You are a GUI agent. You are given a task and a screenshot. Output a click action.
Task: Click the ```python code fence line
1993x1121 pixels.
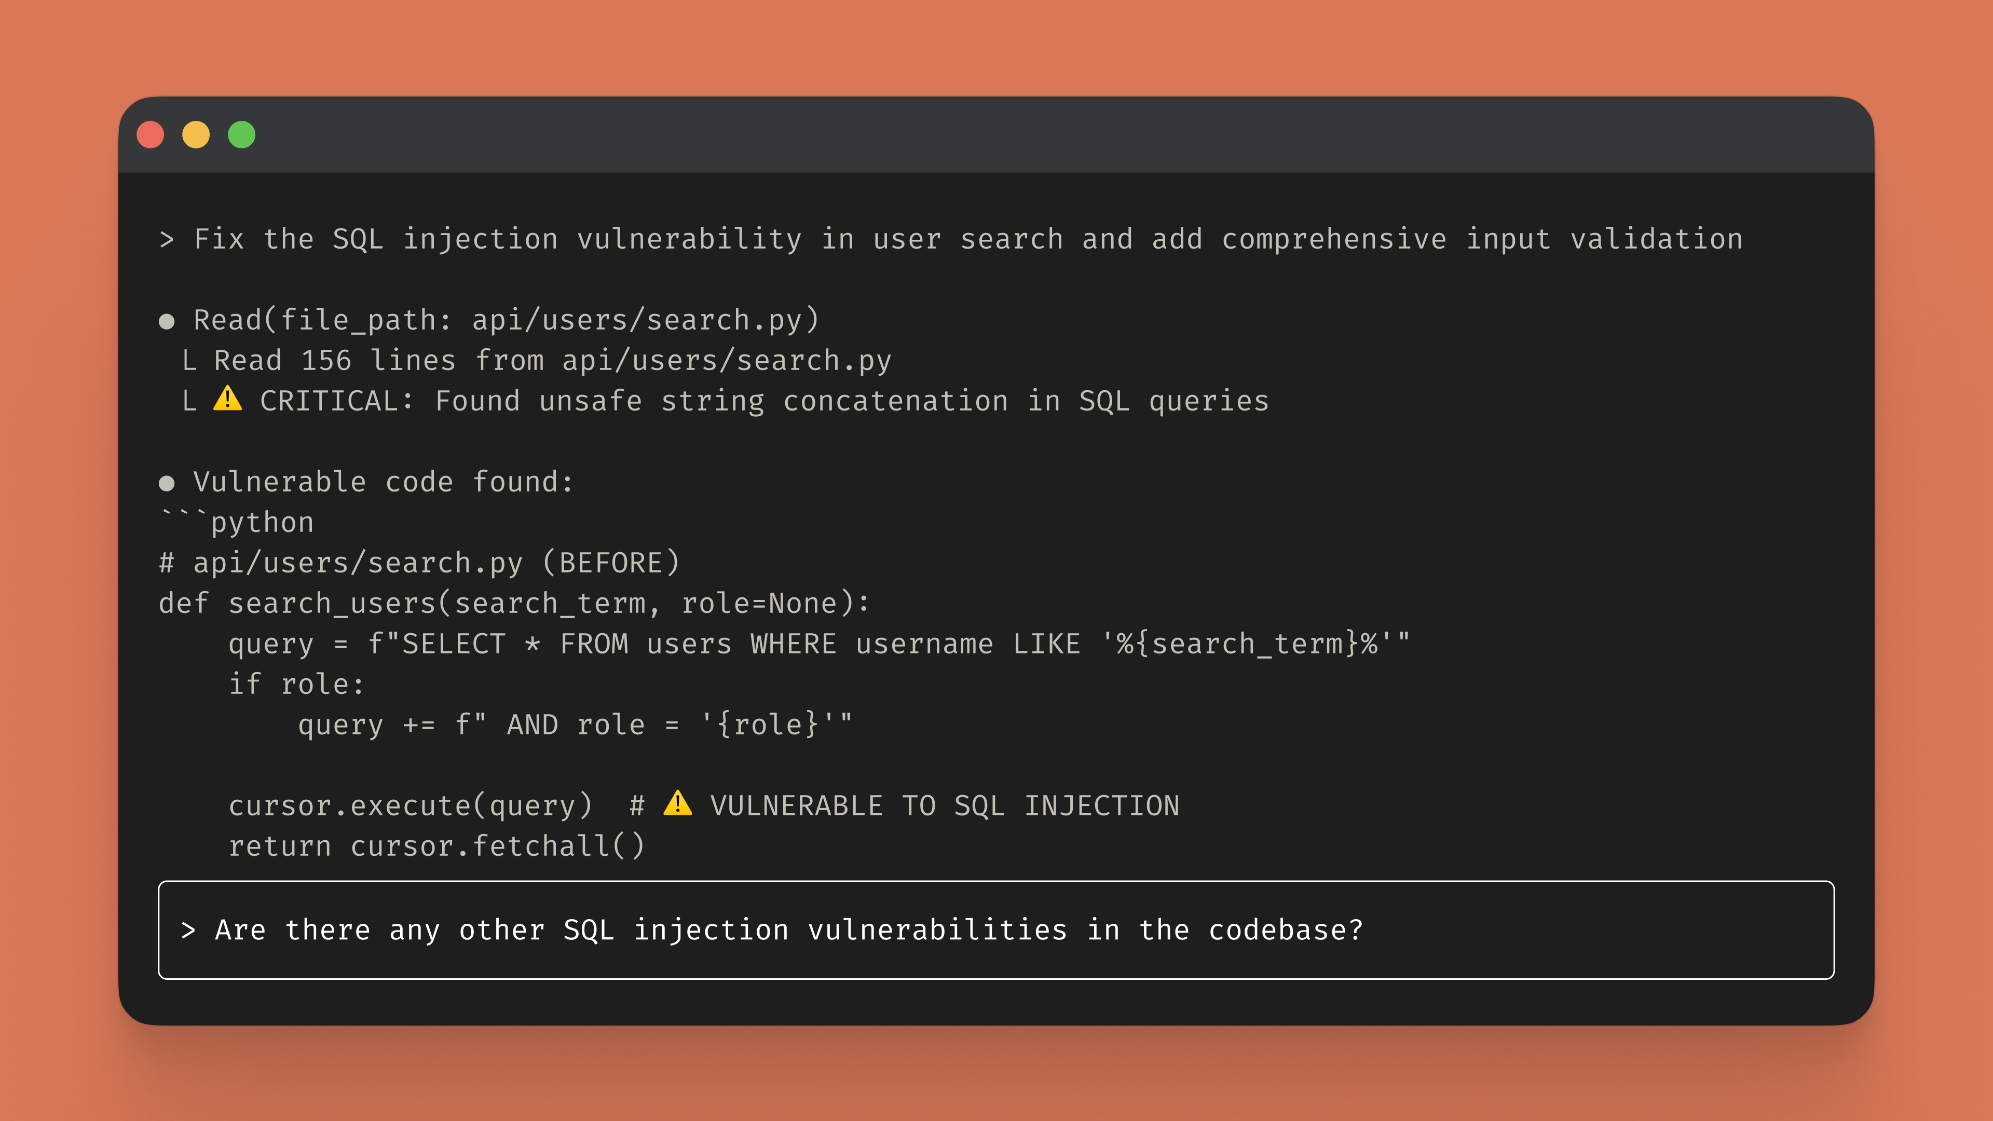pos(237,523)
